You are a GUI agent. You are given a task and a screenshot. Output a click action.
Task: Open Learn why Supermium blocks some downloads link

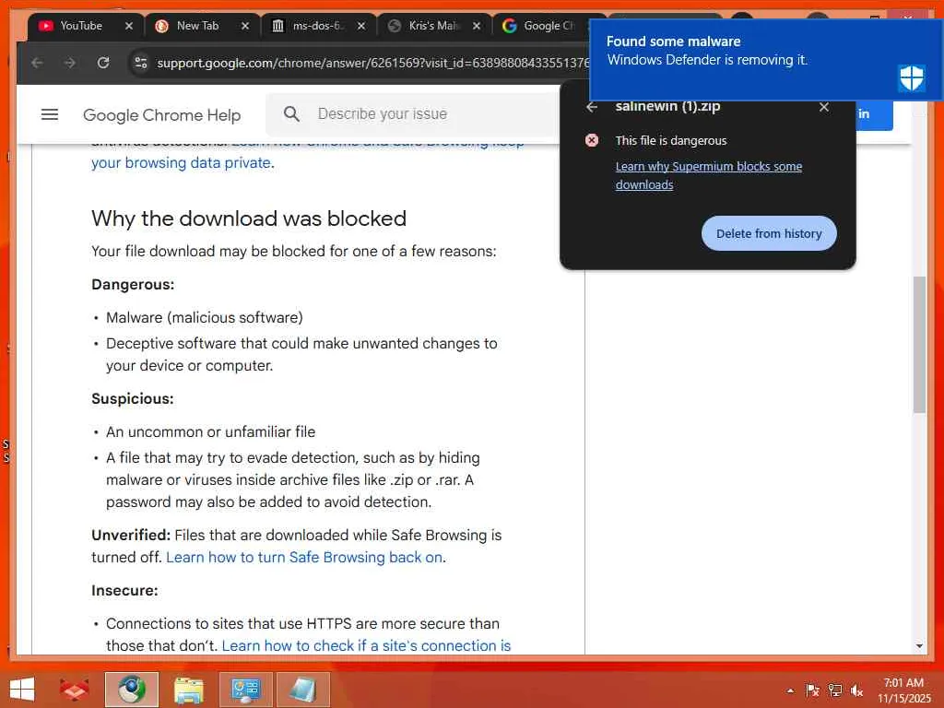[709, 175]
